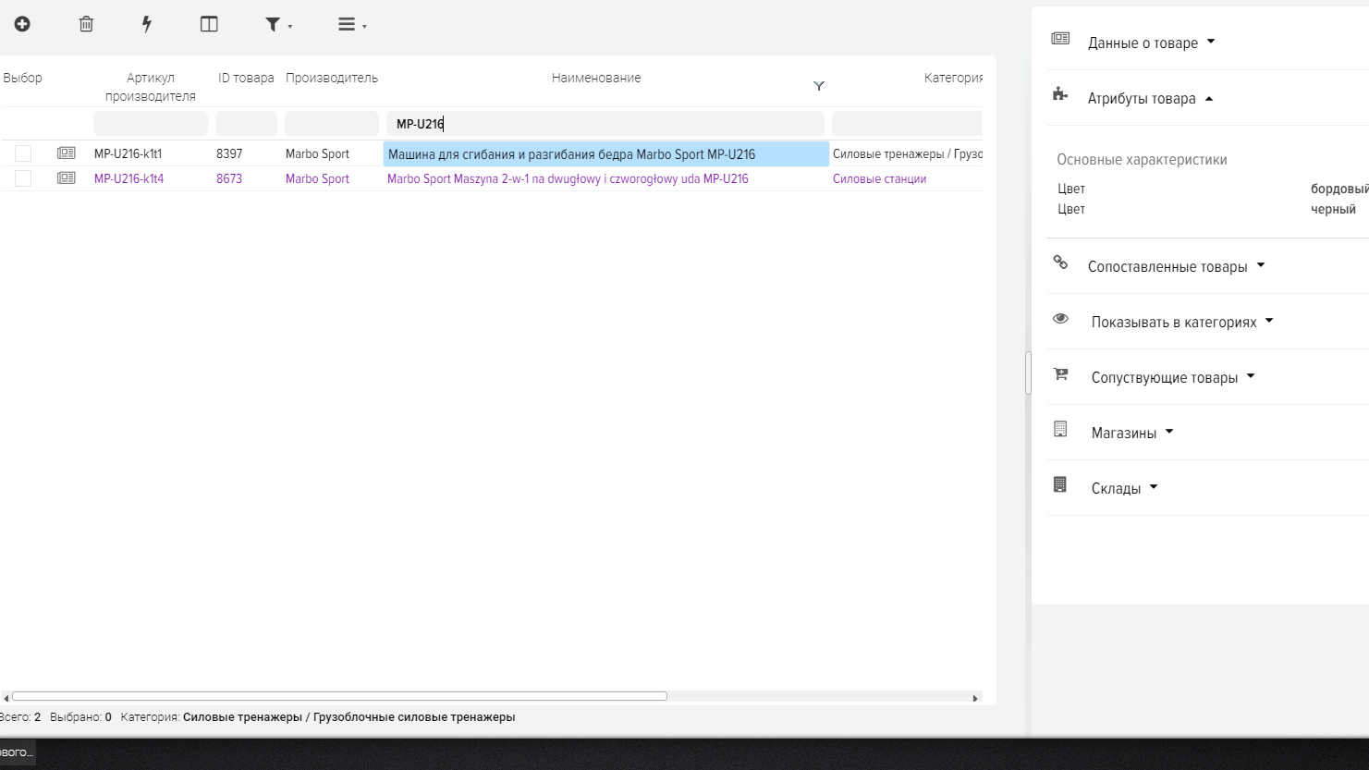The width and height of the screenshot is (1369, 770).
Task: Expand the Склады section
Action: coord(1124,488)
